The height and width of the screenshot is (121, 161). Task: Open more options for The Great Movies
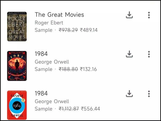click(149, 15)
